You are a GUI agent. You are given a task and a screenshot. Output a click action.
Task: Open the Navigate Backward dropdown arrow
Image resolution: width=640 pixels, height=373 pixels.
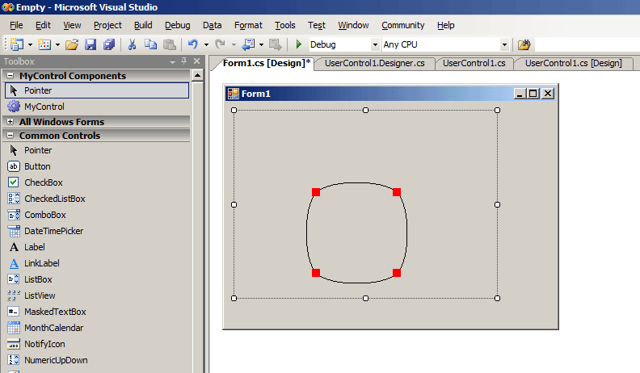click(261, 44)
